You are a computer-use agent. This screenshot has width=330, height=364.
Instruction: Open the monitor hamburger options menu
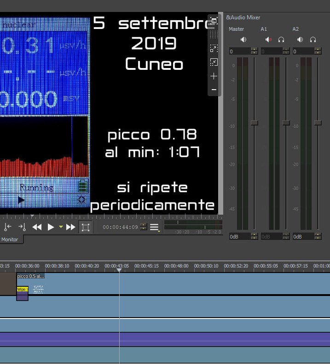(x=155, y=227)
